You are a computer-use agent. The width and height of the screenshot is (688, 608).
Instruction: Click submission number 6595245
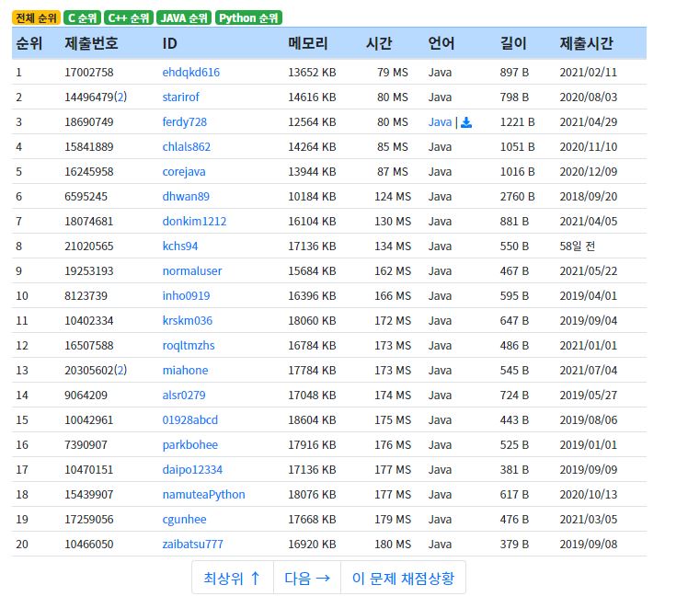tap(86, 197)
